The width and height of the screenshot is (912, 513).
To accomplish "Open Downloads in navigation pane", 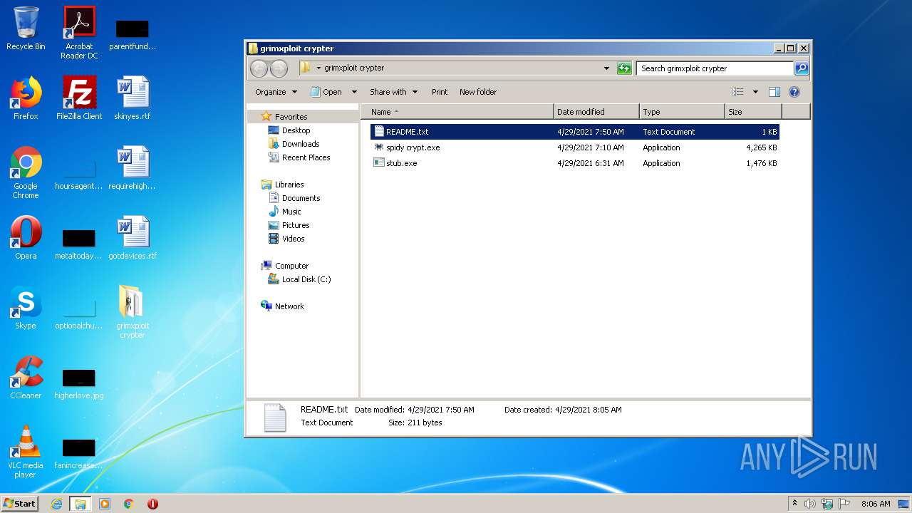I will pos(301,144).
